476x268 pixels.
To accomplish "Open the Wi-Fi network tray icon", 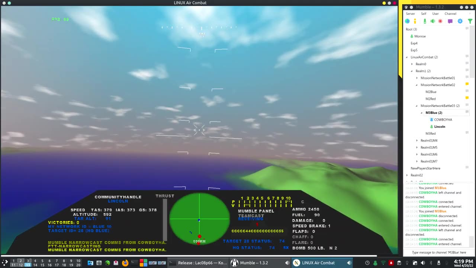I will [x=383, y=263].
